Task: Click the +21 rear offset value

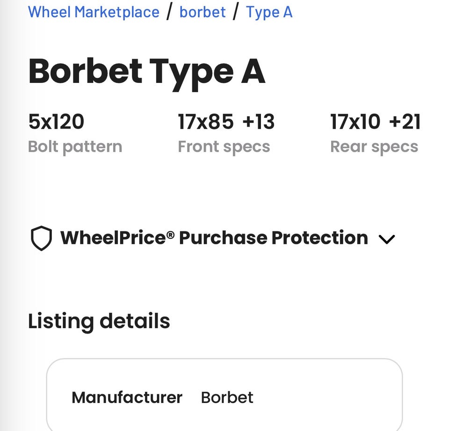Action: tap(405, 122)
